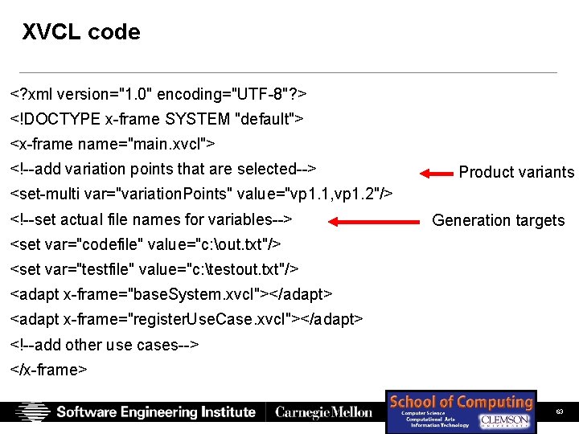The width and height of the screenshot is (579, 434).
Task: Click the School of Computing heading
Action: [x=462, y=402]
